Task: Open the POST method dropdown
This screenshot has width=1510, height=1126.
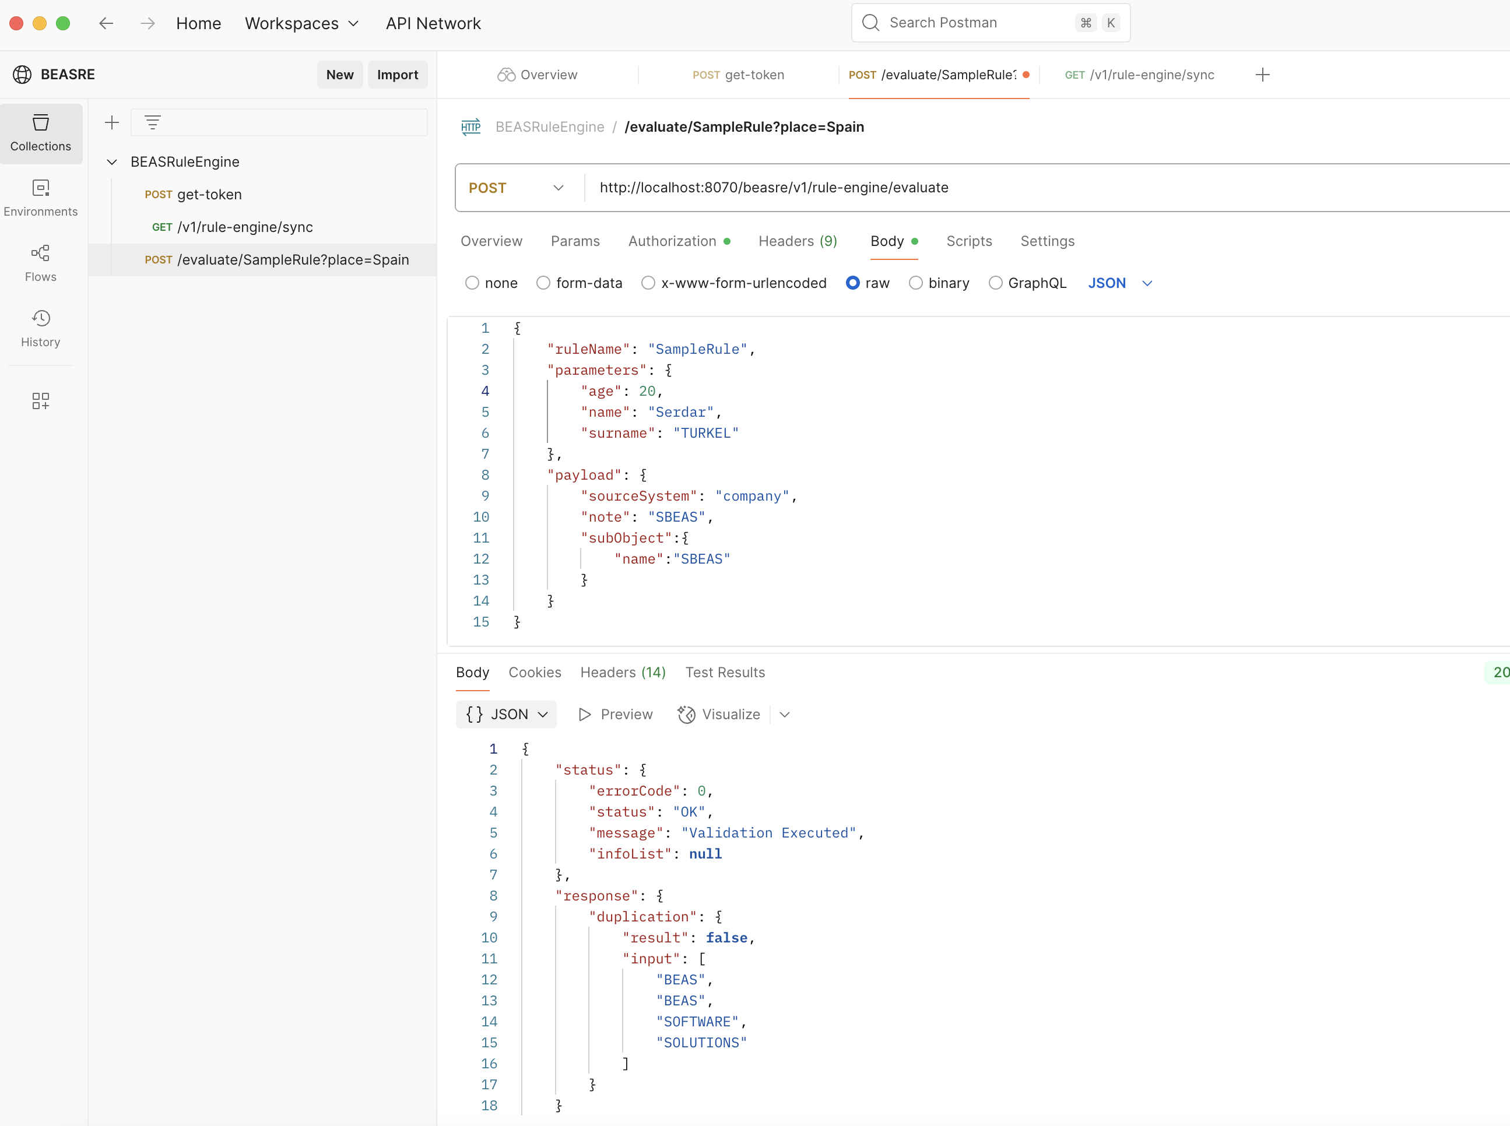Action: (x=517, y=188)
